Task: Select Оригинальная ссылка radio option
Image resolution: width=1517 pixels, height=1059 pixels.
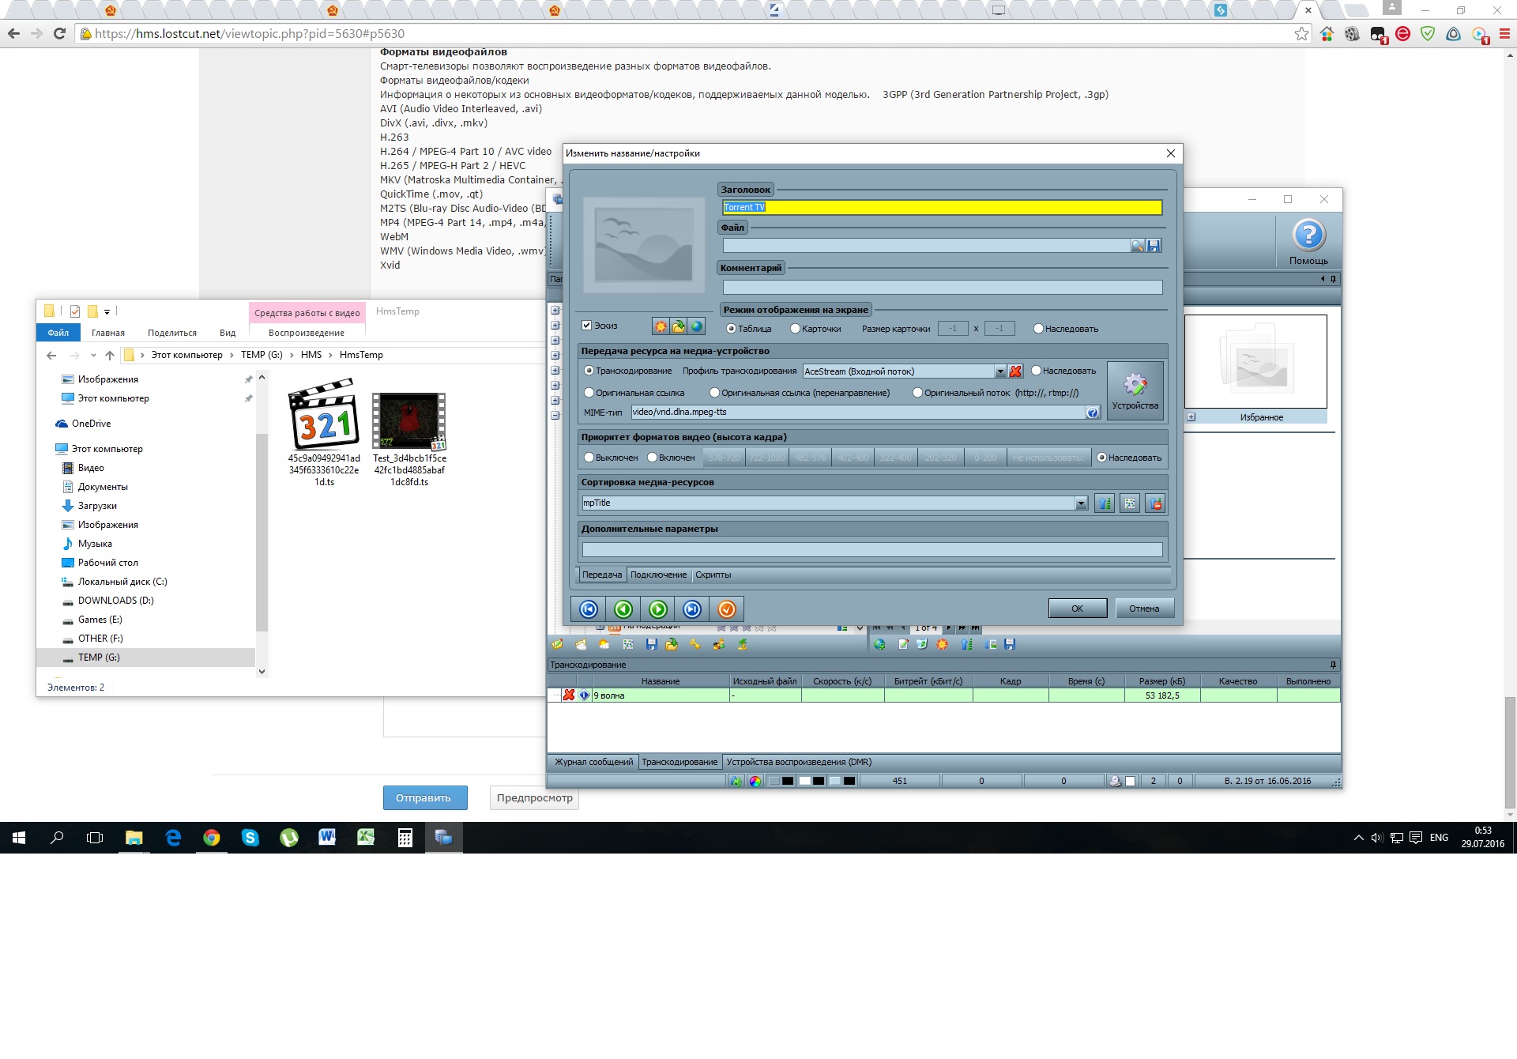Action: coord(589,393)
